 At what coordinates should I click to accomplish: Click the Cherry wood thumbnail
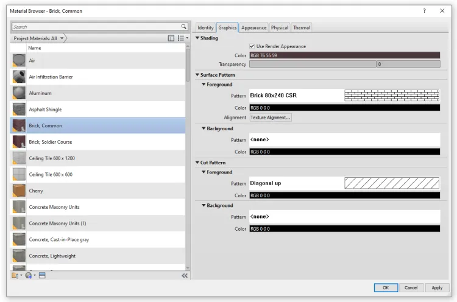19,191
